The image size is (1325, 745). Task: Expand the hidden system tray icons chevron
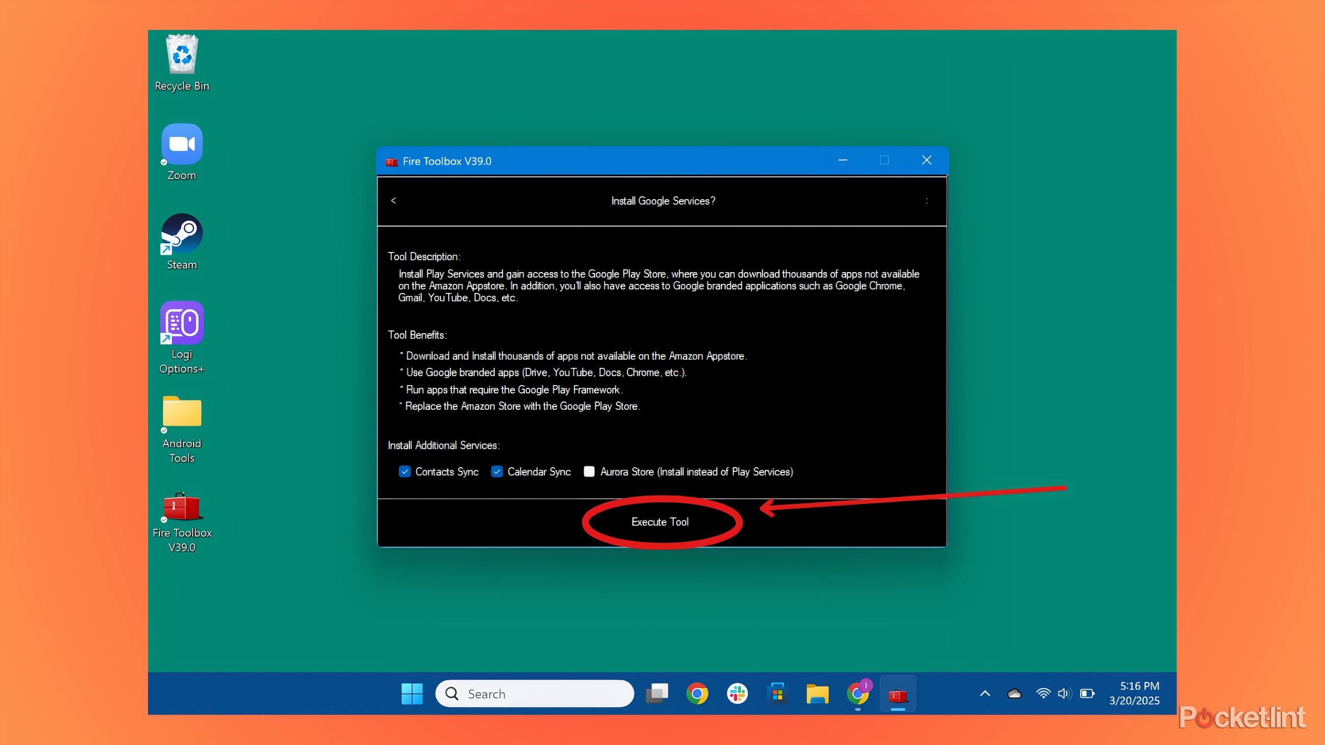pos(985,693)
